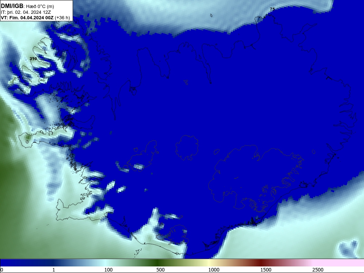
Task: Click the 1 tick label on the colorbar
Action: [54, 270]
